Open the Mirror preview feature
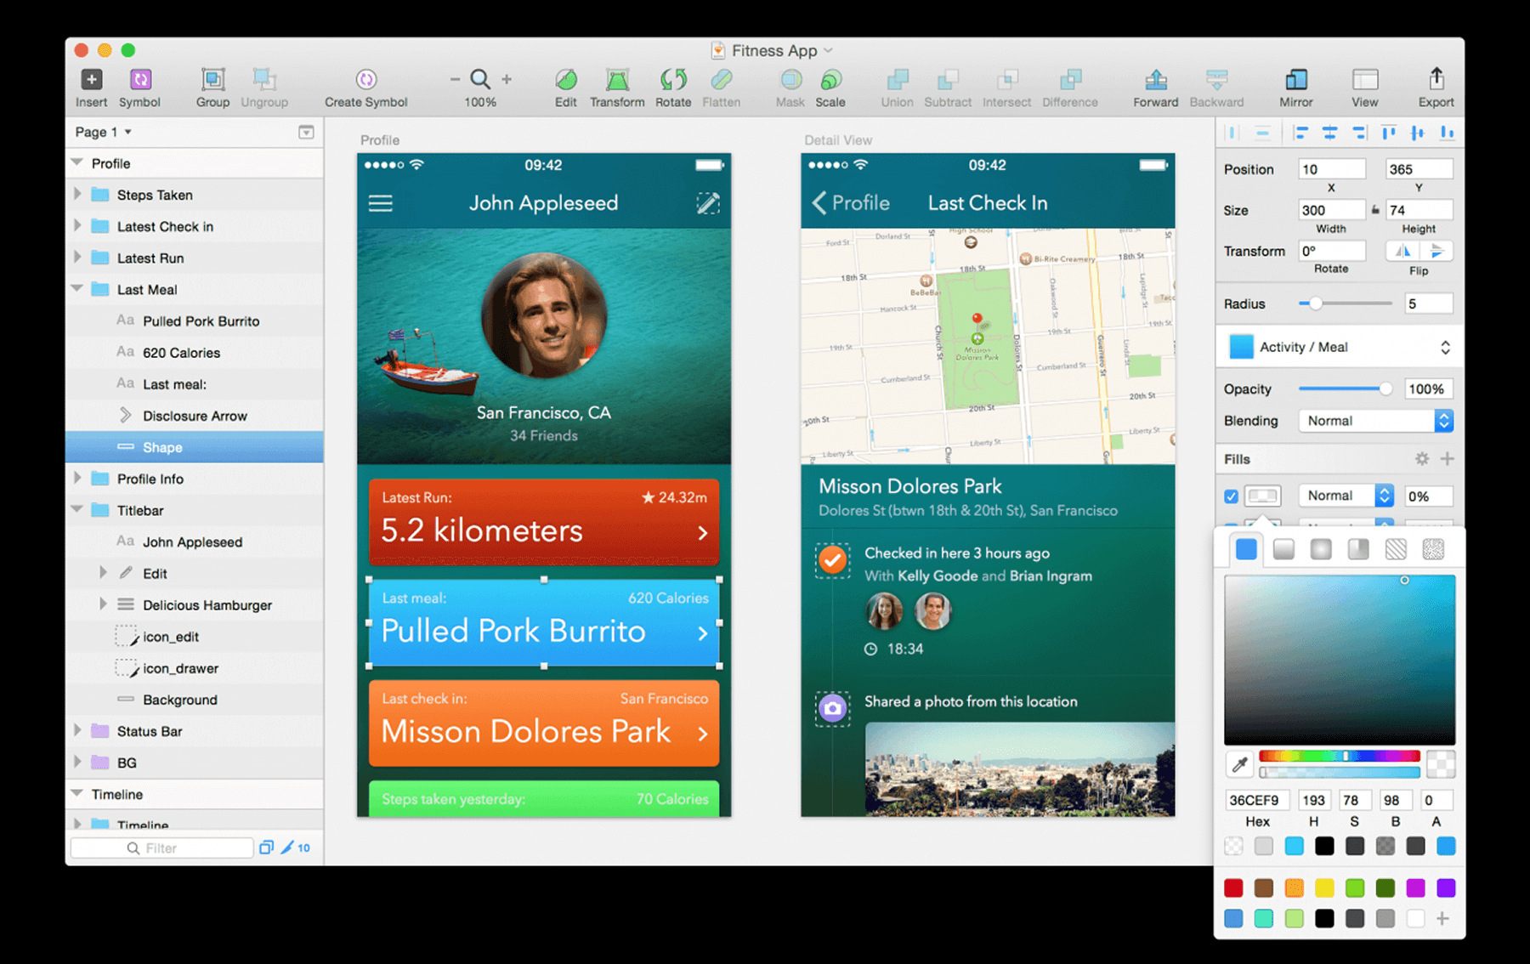The width and height of the screenshot is (1530, 964). click(x=1295, y=85)
